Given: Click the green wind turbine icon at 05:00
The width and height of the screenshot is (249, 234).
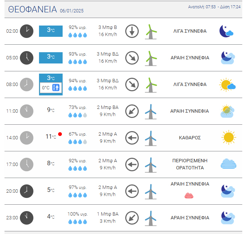Looking at the screenshot, I should (151, 58).
